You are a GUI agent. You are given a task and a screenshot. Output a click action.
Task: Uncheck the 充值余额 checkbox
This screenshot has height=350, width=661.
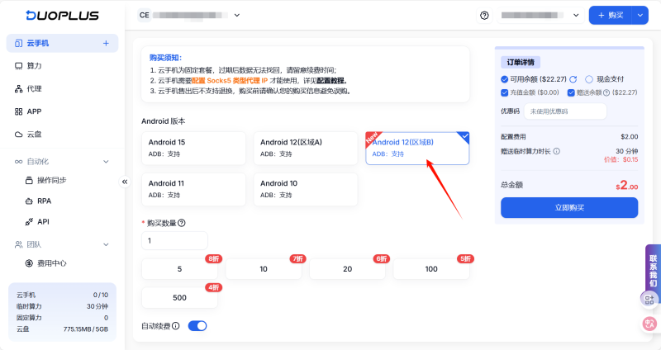(505, 92)
